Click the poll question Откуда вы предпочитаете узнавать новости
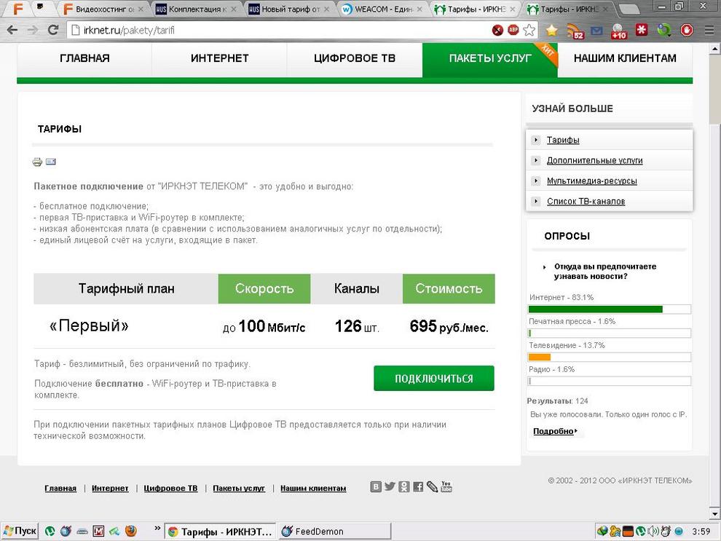The width and height of the screenshot is (721, 541). pyautogui.click(x=605, y=271)
